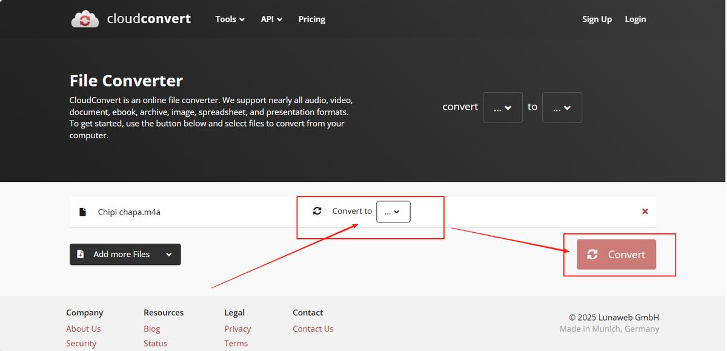Open the Contact Us link
This screenshot has width=727, height=351.
pos(313,329)
